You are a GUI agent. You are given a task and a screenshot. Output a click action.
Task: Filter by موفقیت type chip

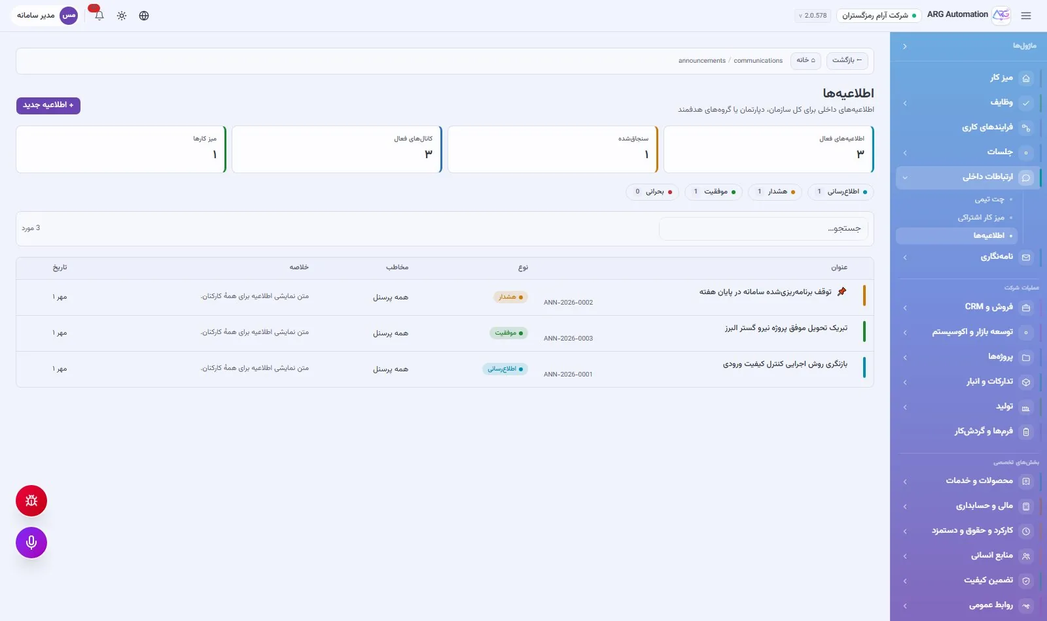(713, 192)
